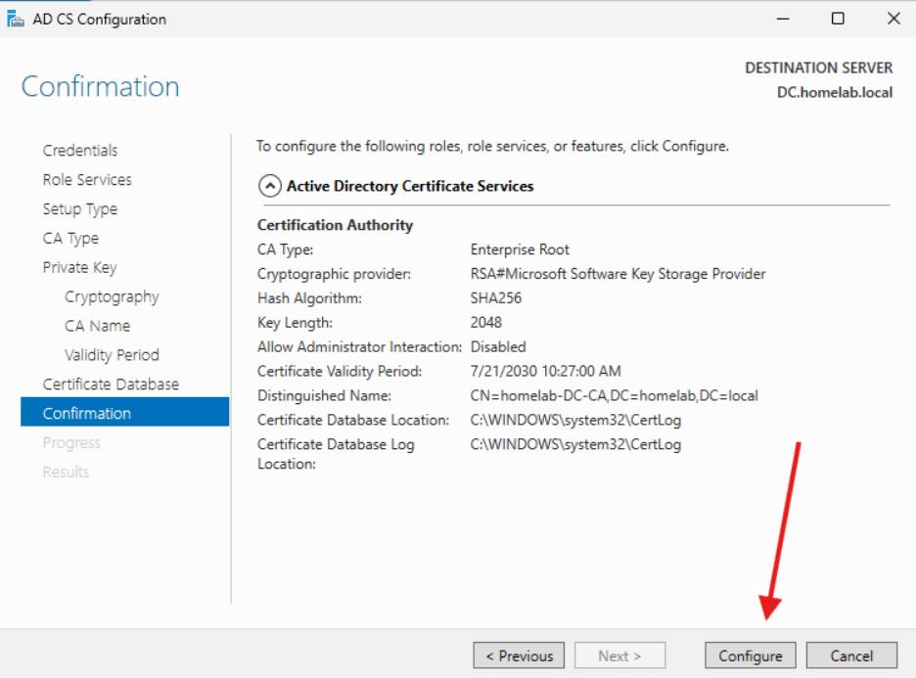Open the Validity Period step
The height and width of the screenshot is (678, 916).
pos(112,354)
